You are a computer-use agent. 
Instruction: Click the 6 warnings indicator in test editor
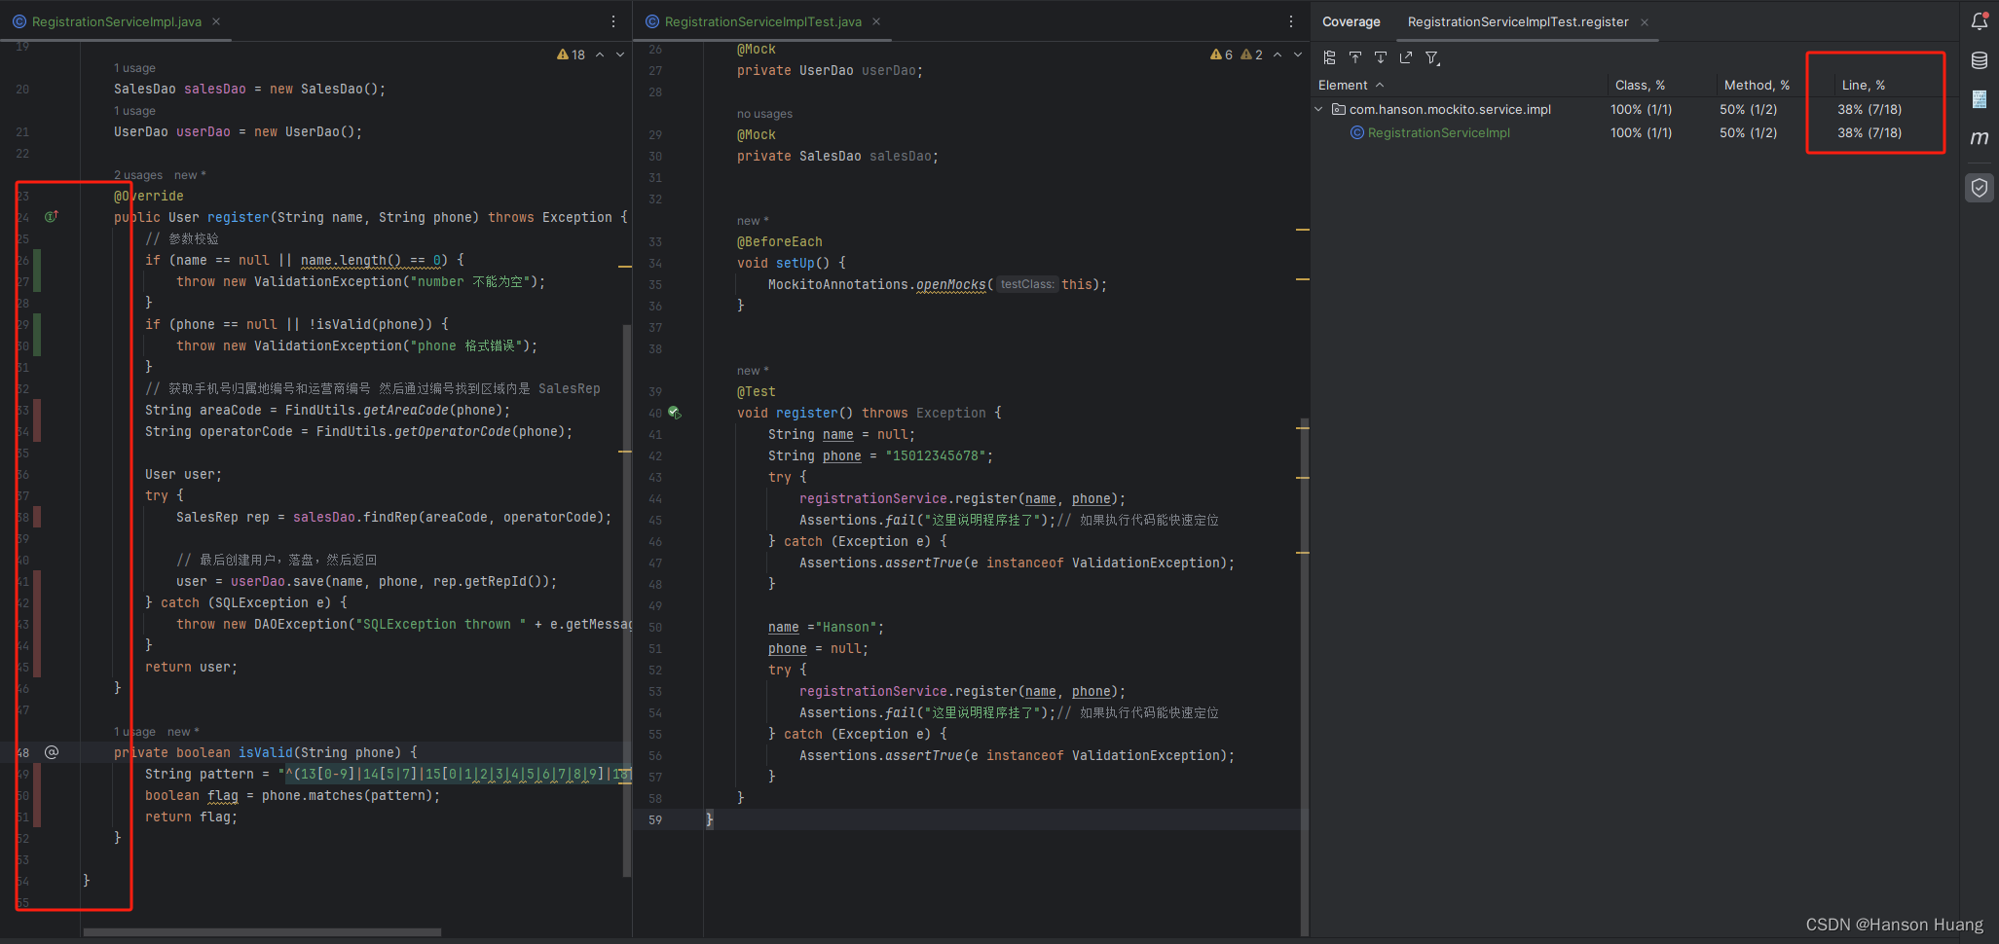[1221, 54]
